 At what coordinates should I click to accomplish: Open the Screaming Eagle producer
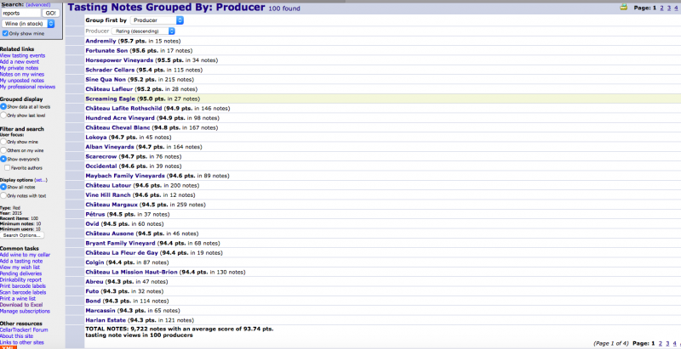111,99
